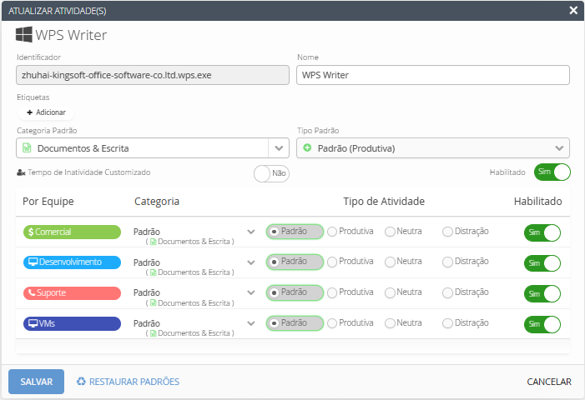Click Adicionar to add an etiqueta

(46, 112)
